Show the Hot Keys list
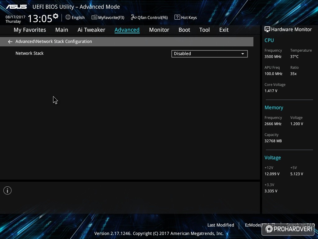 pos(189,18)
